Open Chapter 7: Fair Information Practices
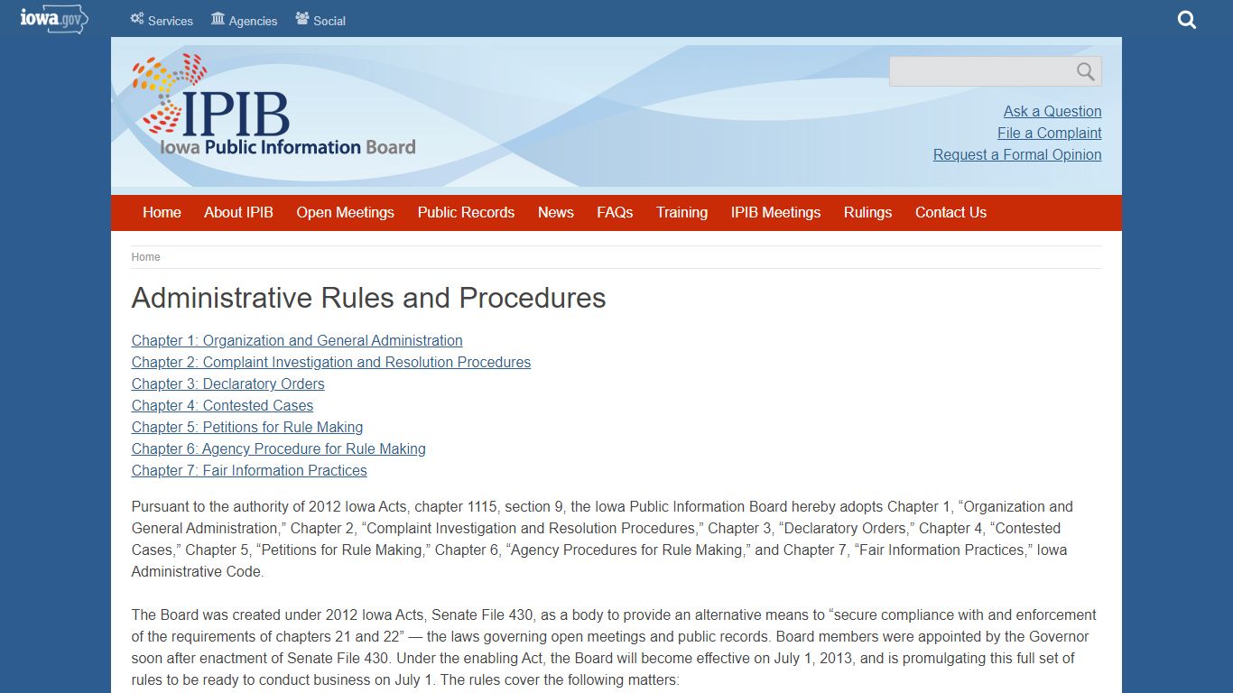The image size is (1233, 693). (249, 470)
